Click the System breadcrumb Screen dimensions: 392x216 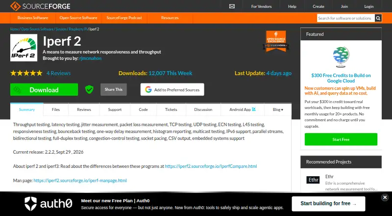[61, 29]
